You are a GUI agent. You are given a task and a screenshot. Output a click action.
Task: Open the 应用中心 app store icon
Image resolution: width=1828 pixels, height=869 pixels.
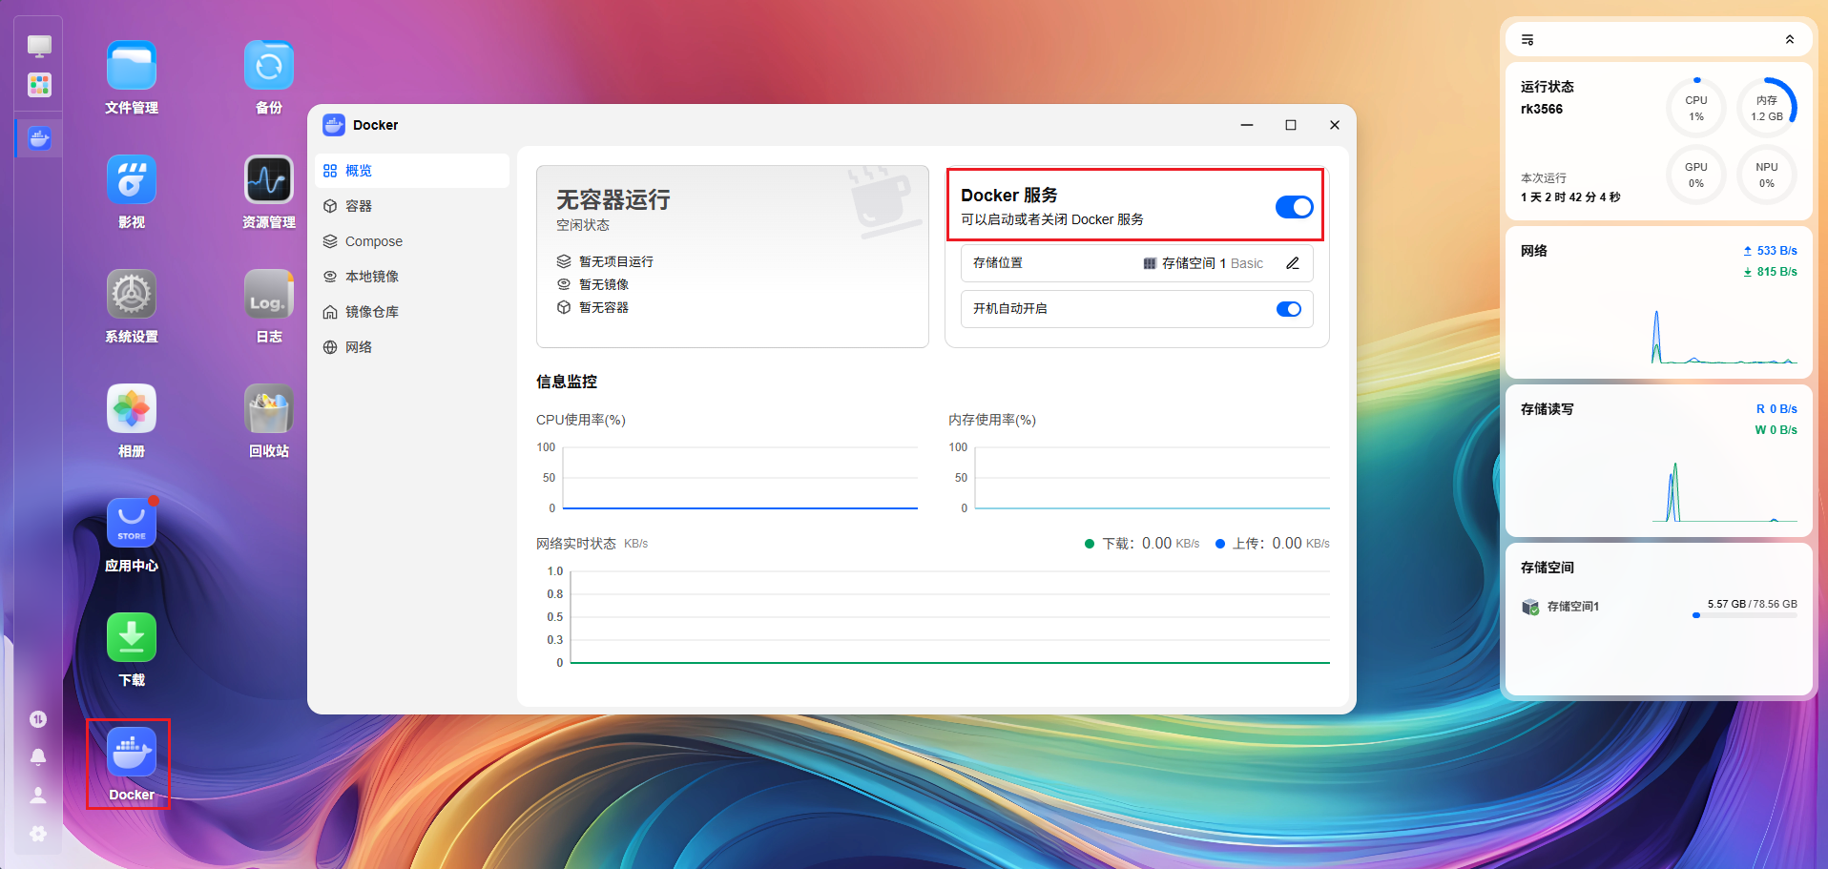pyautogui.click(x=132, y=524)
